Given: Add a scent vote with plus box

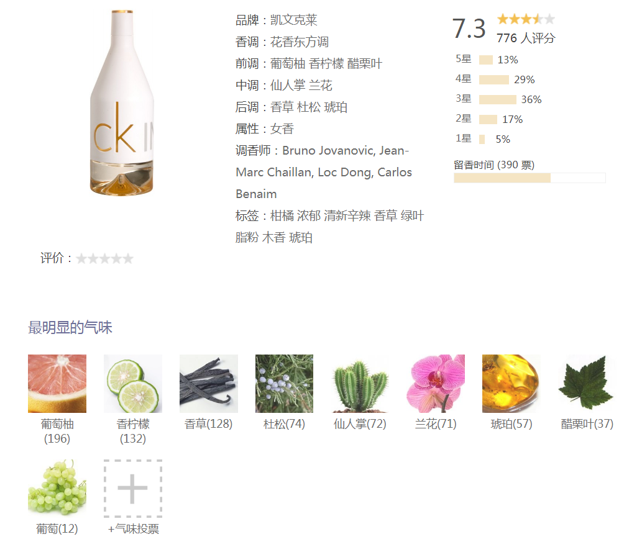Looking at the screenshot, I should (x=132, y=488).
